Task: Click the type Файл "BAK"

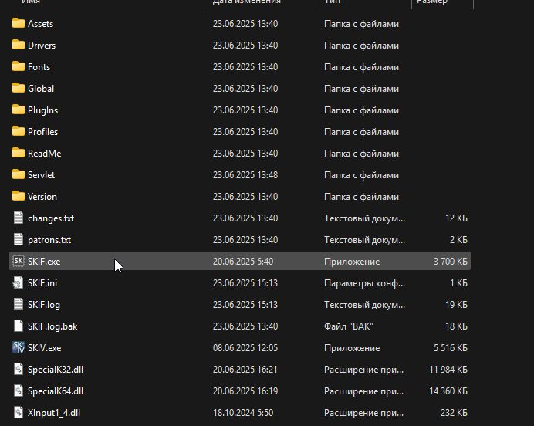Action: click(349, 326)
